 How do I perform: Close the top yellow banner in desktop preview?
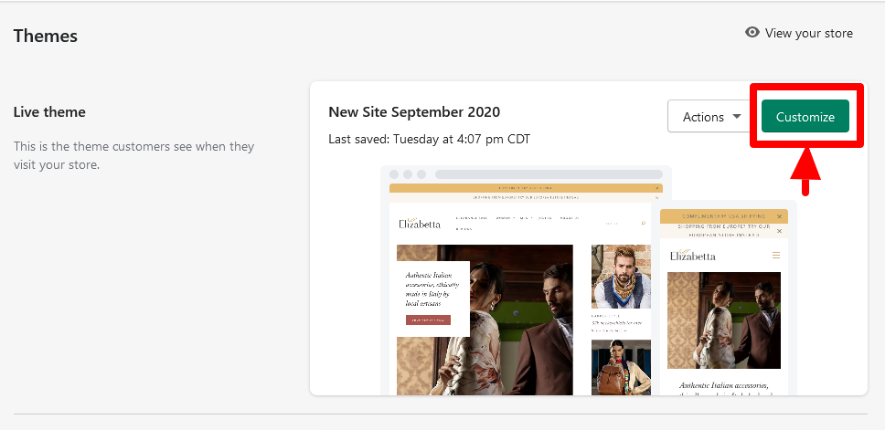tap(656, 189)
